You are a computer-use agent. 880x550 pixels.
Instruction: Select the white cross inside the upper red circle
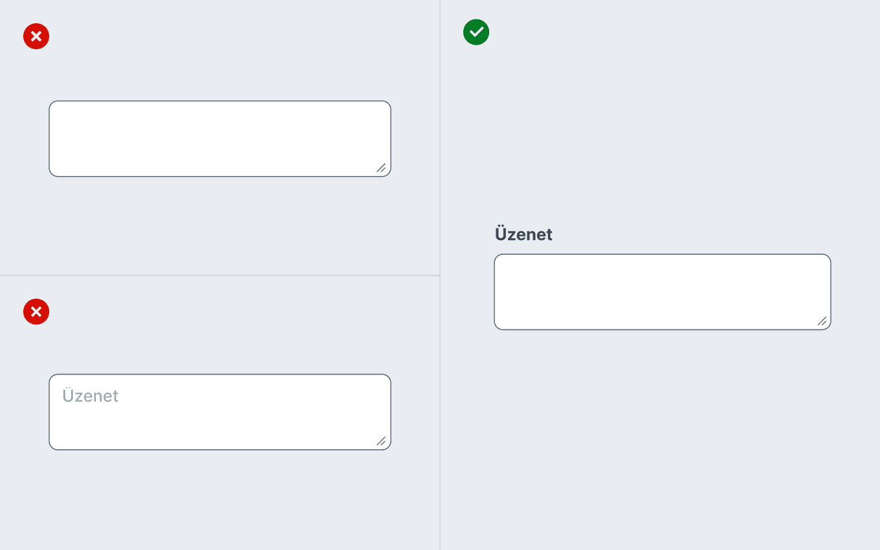click(x=36, y=36)
